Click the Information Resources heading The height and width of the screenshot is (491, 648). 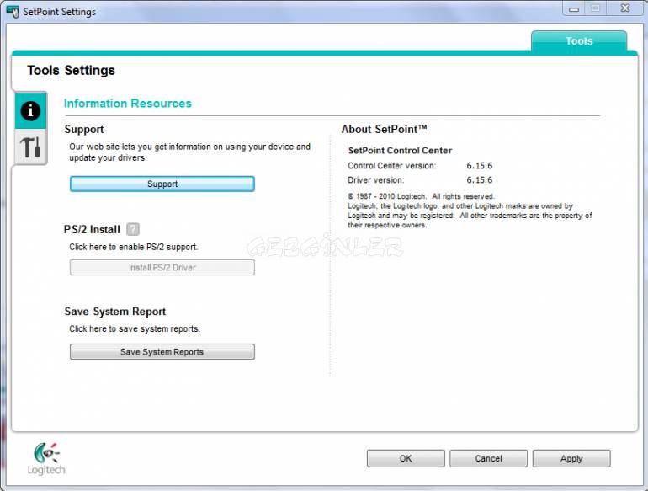pyautogui.click(x=128, y=104)
